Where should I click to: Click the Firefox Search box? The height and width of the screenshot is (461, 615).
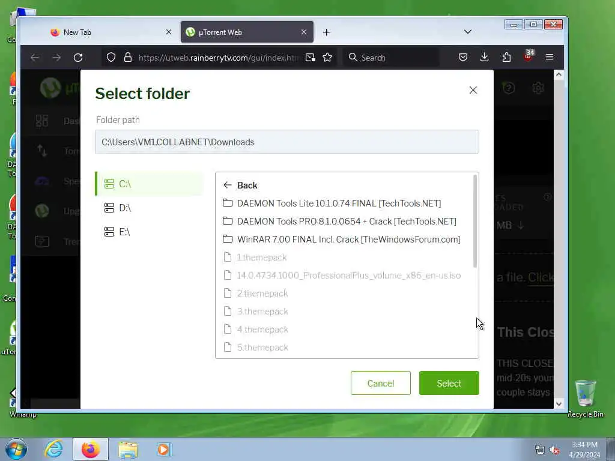point(390,58)
